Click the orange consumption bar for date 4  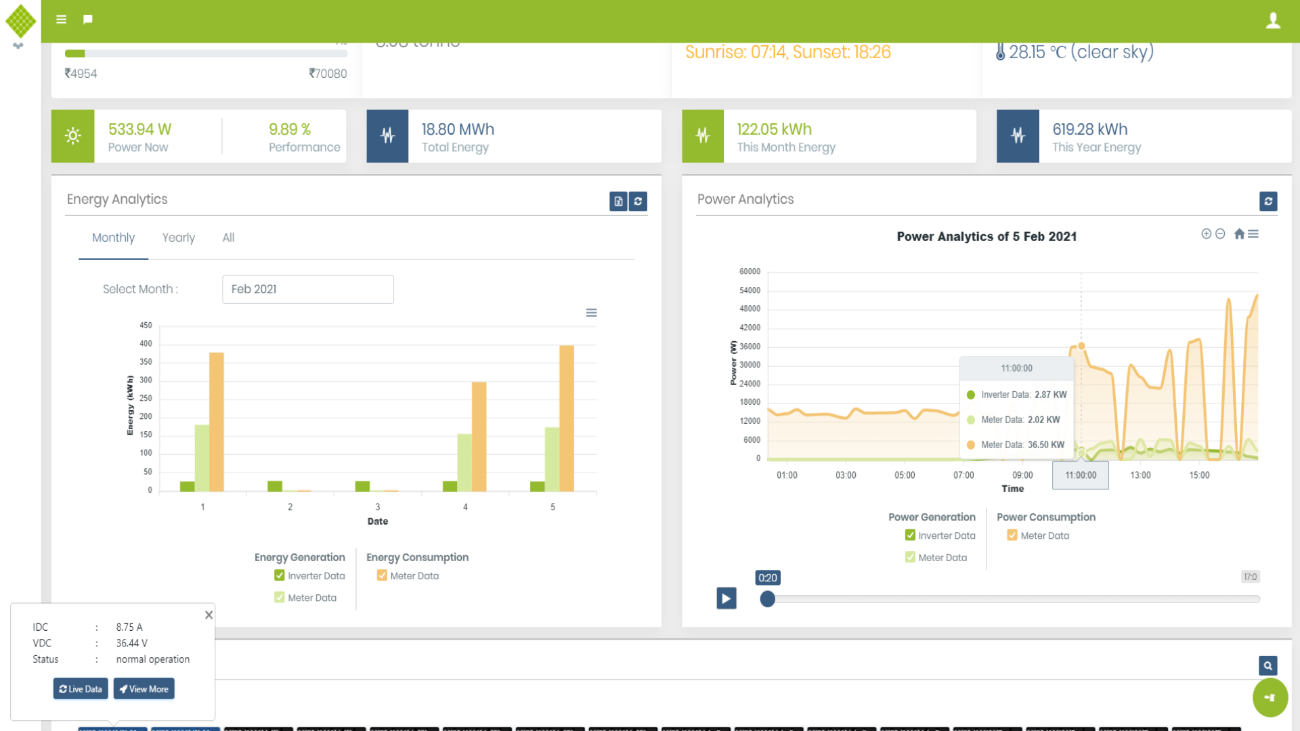[x=479, y=437]
